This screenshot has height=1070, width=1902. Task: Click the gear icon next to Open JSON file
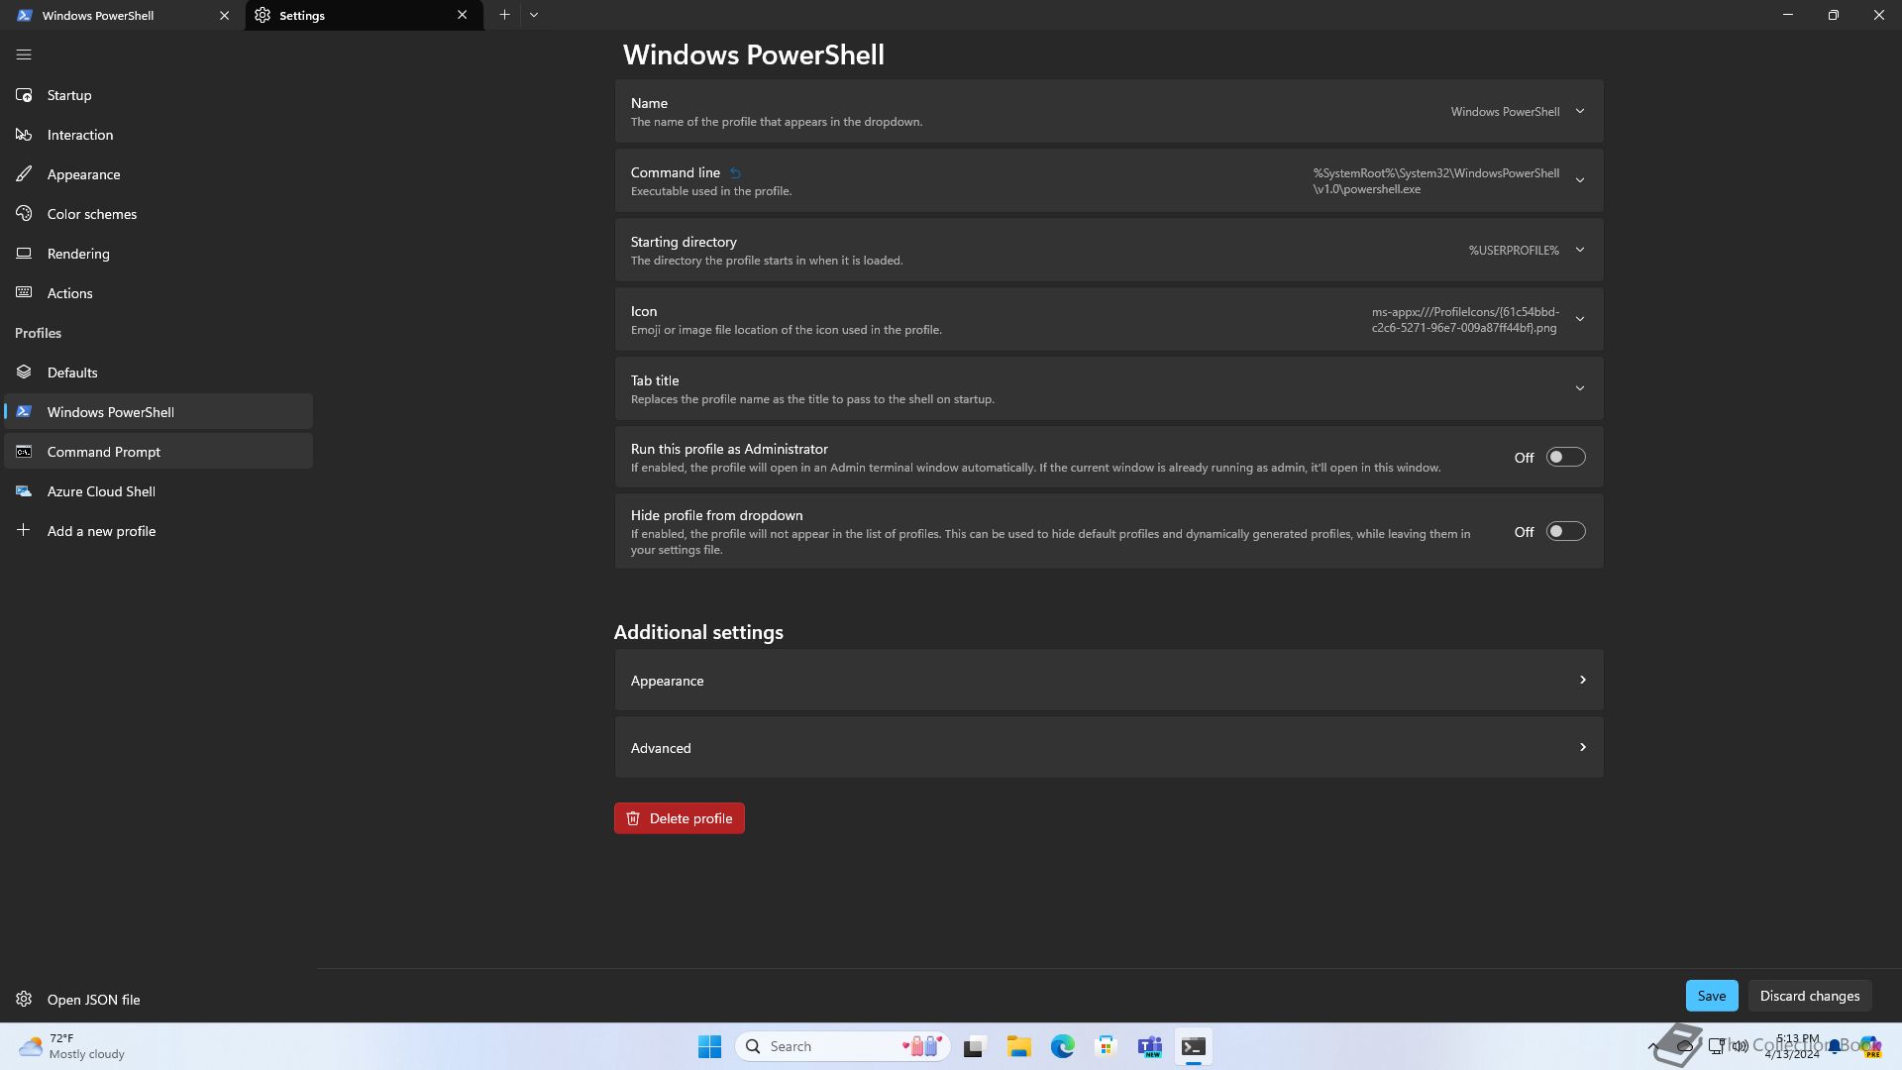click(x=24, y=1000)
